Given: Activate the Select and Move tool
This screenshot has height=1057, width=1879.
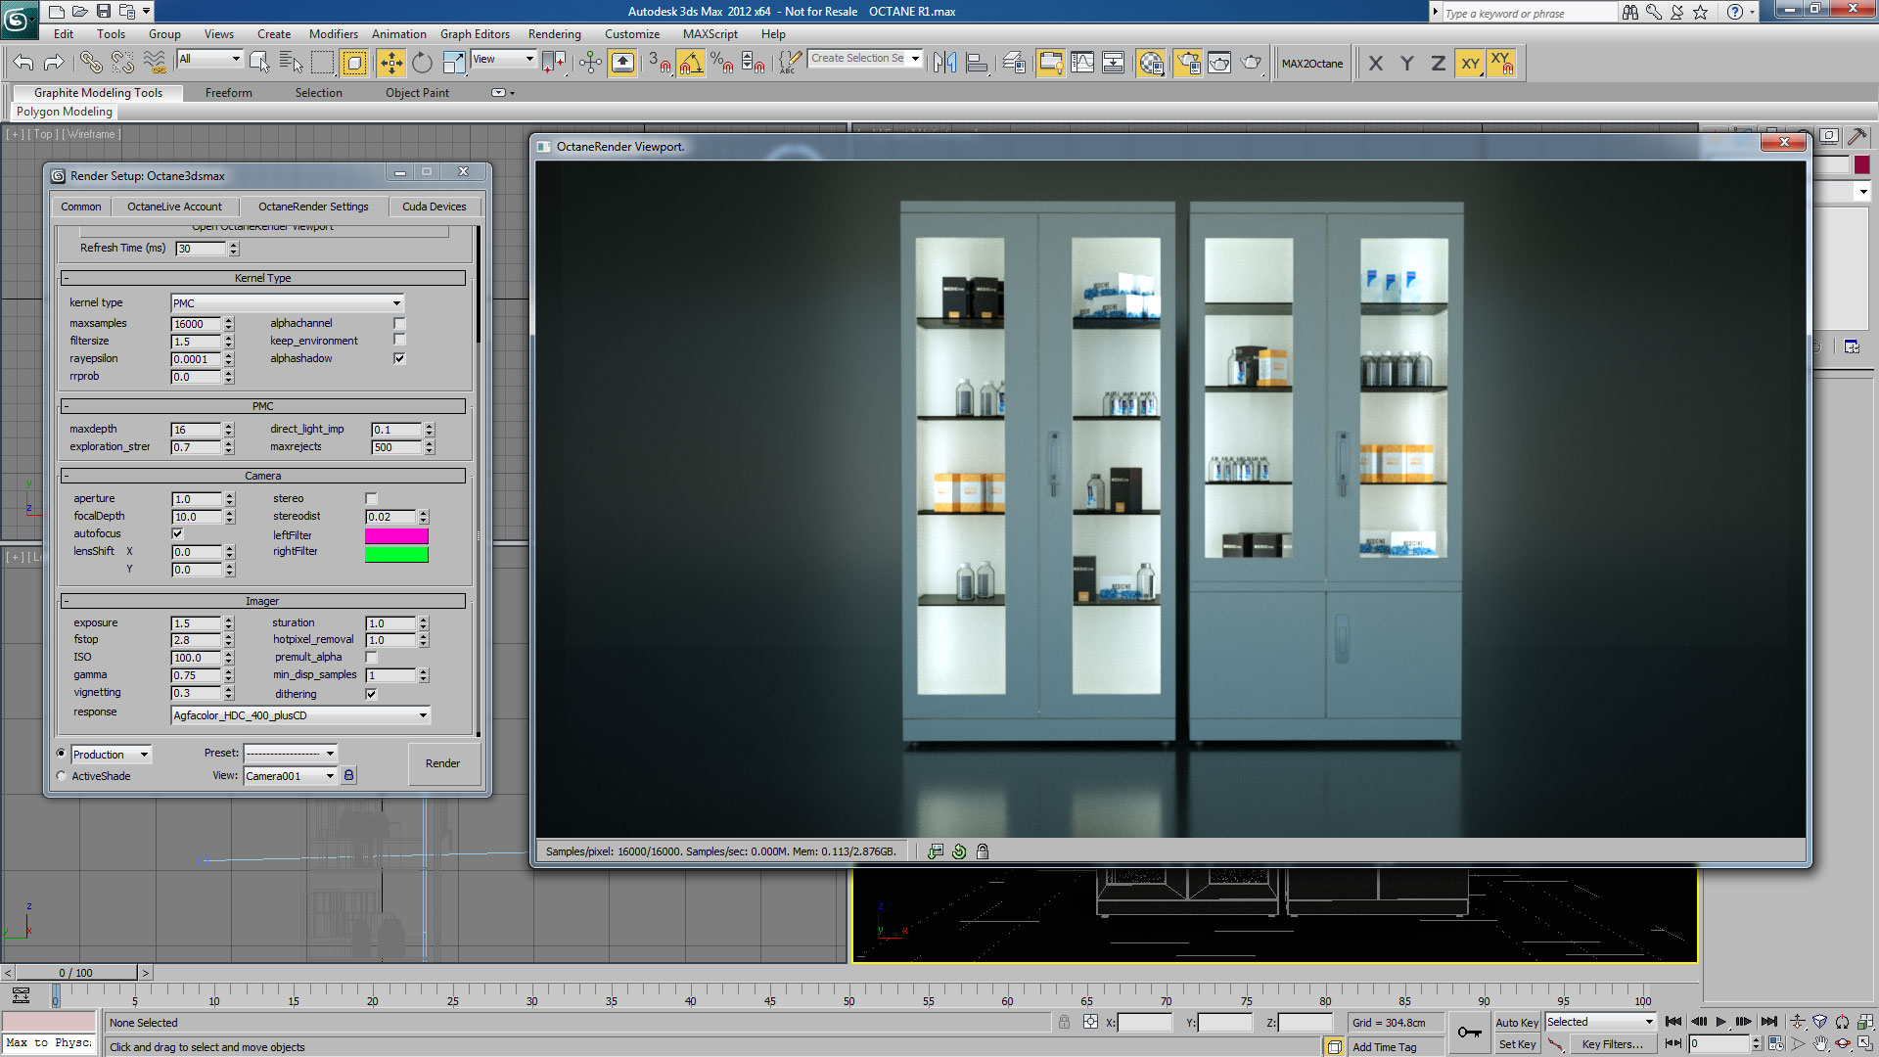Looking at the screenshot, I should tap(390, 64).
